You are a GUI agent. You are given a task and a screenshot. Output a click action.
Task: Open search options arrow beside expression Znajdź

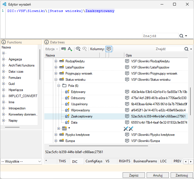[186, 36]
